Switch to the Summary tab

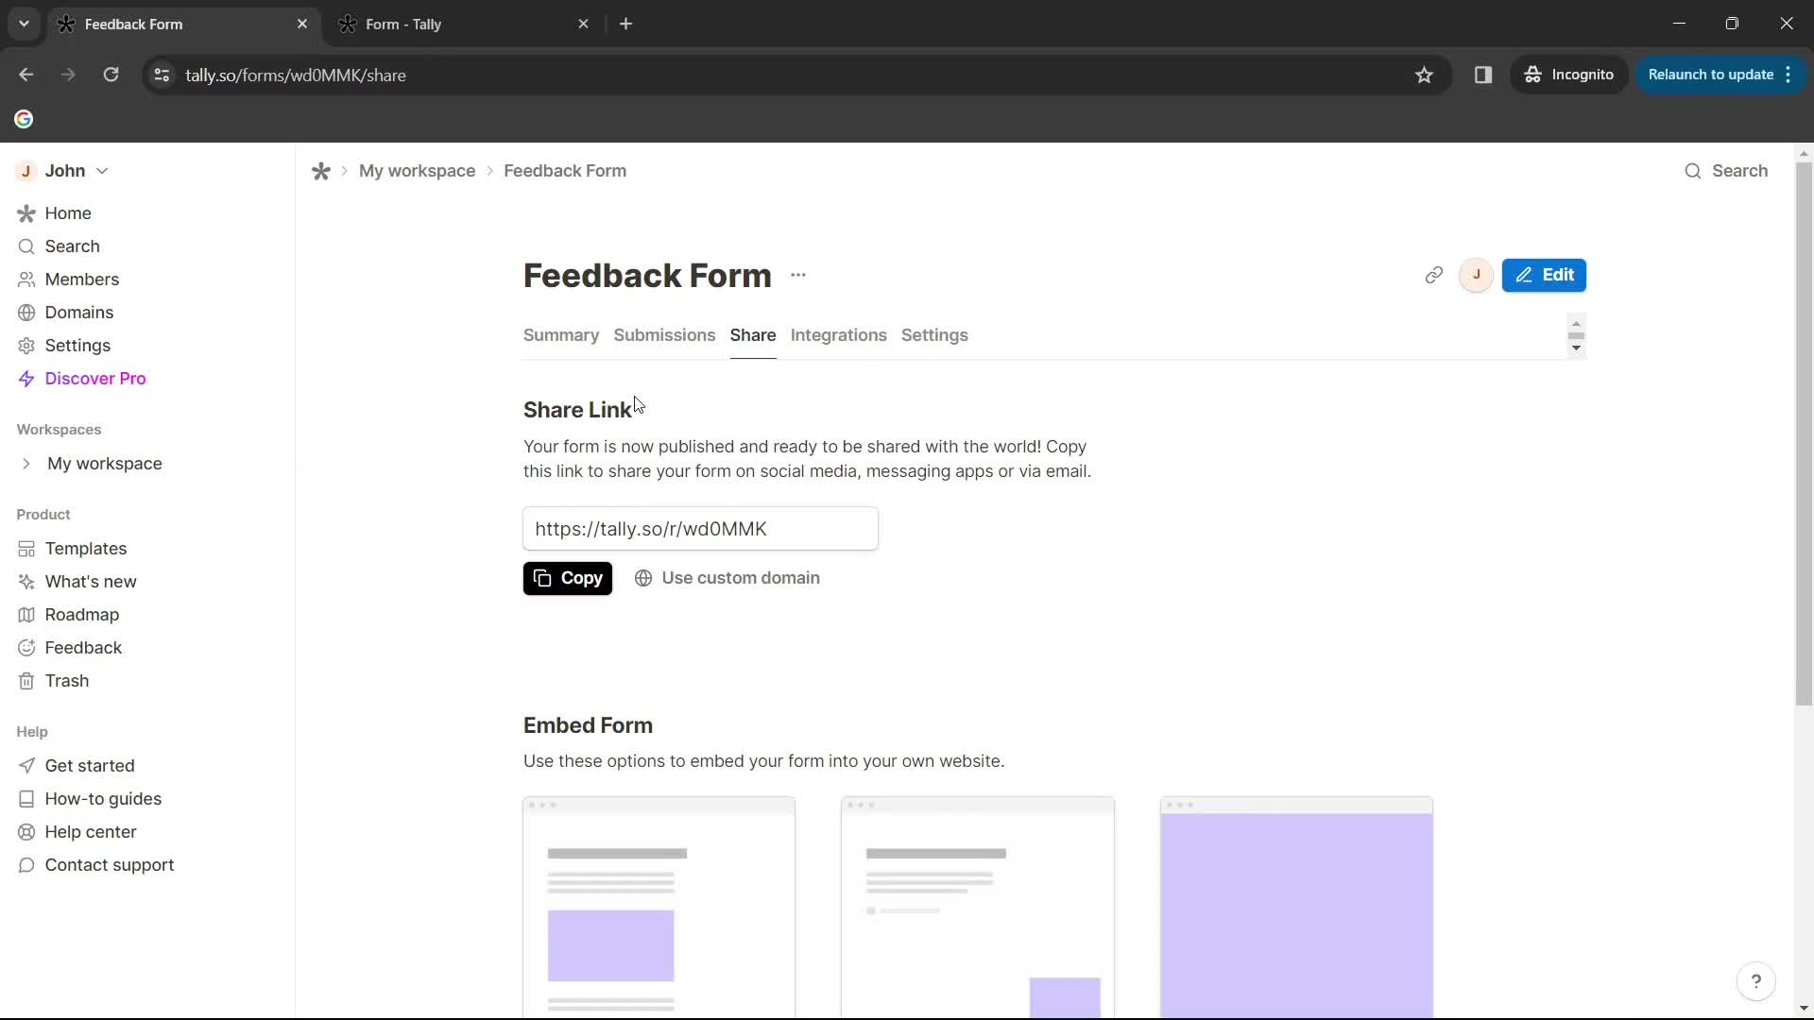pos(559,335)
